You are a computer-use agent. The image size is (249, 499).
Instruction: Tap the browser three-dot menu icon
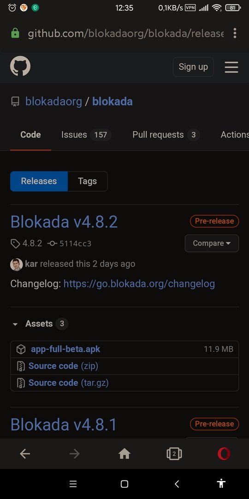[x=235, y=33]
